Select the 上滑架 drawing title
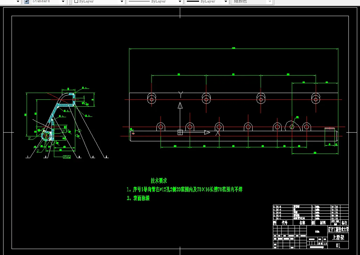This screenshot has width=360, height=255. point(338,237)
